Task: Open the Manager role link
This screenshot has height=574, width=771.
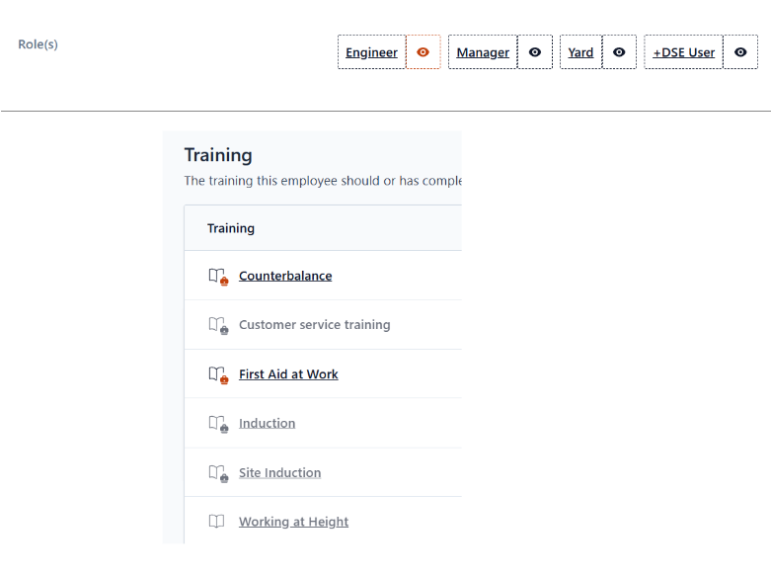Action: (483, 52)
